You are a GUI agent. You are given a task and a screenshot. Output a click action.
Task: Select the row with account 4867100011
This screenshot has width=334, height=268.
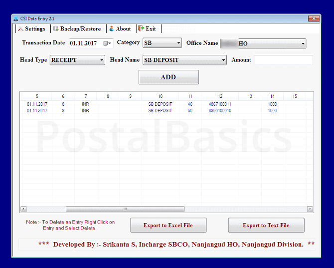(219, 104)
